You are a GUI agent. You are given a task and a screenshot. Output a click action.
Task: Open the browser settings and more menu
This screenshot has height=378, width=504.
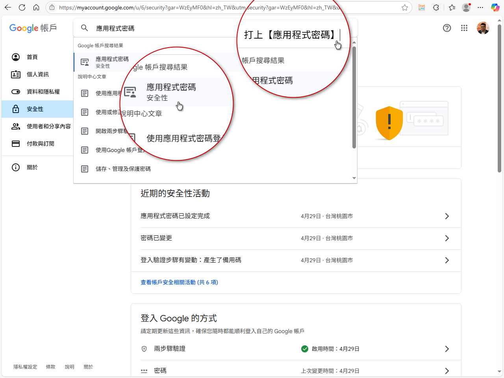(x=480, y=7)
